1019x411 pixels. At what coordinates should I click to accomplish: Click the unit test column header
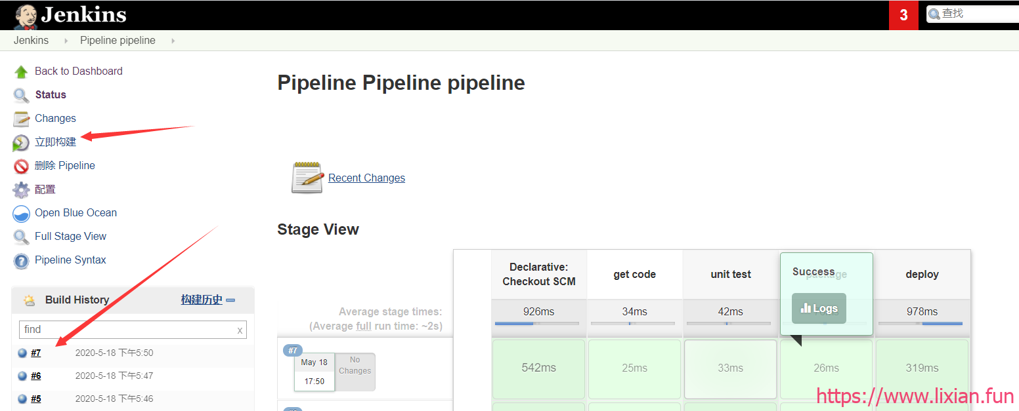(731, 275)
